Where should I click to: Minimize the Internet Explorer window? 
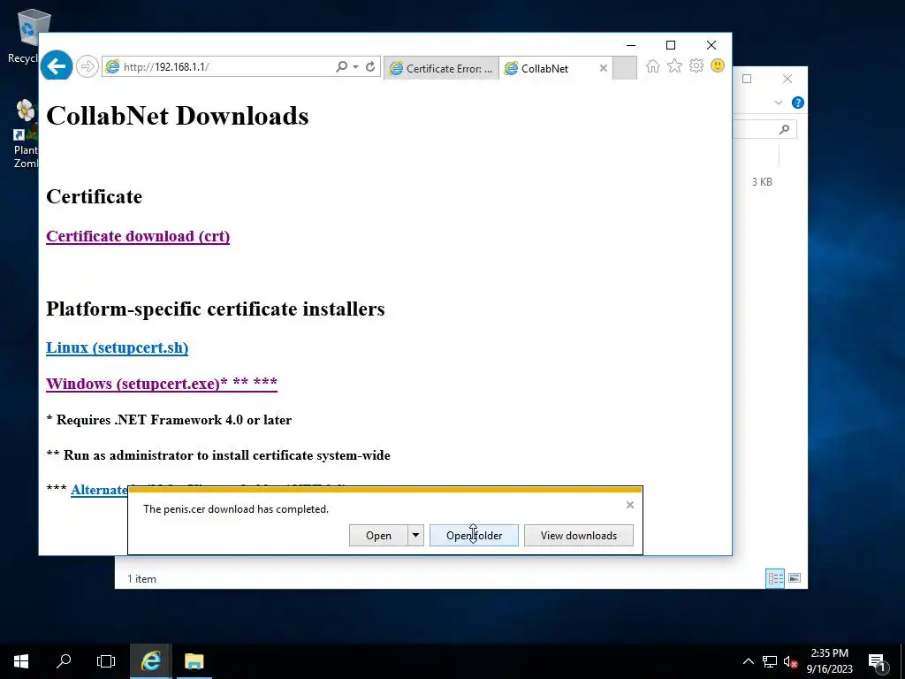click(631, 45)
